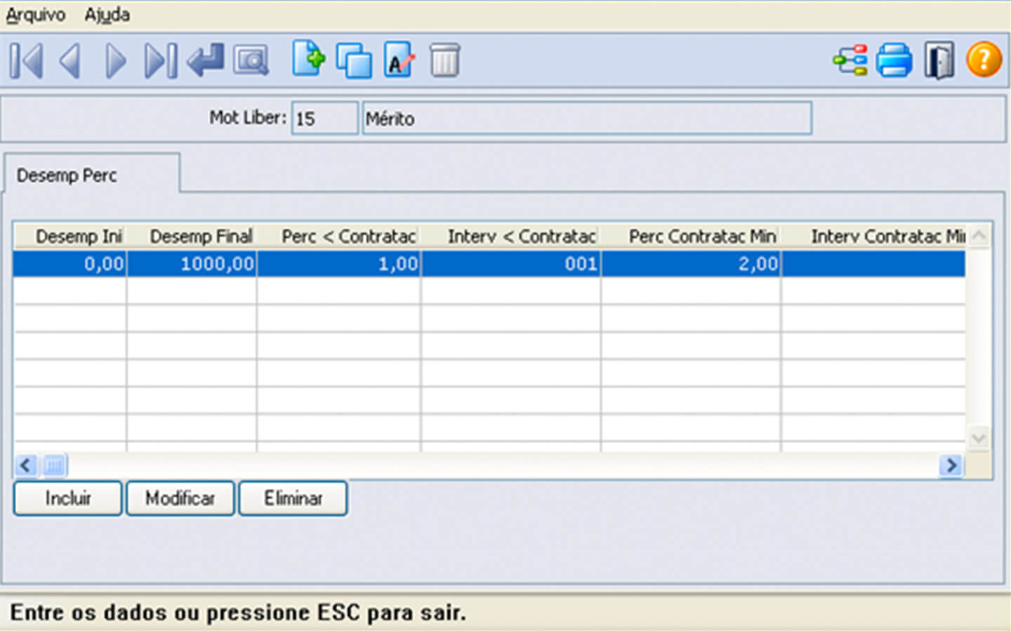Add a new record with the plus icon
This screenshot has width=1011, height=632.
[308, 59]
